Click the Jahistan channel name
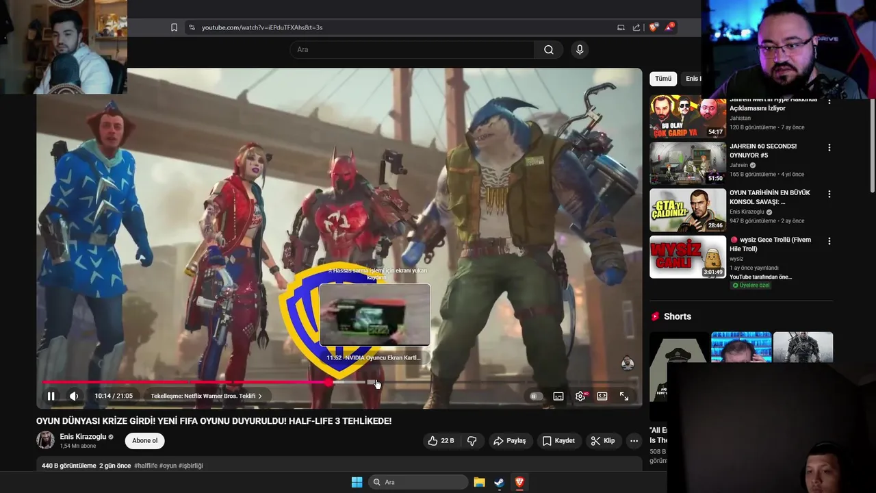The image size is (876, 493). pos(740,118)
